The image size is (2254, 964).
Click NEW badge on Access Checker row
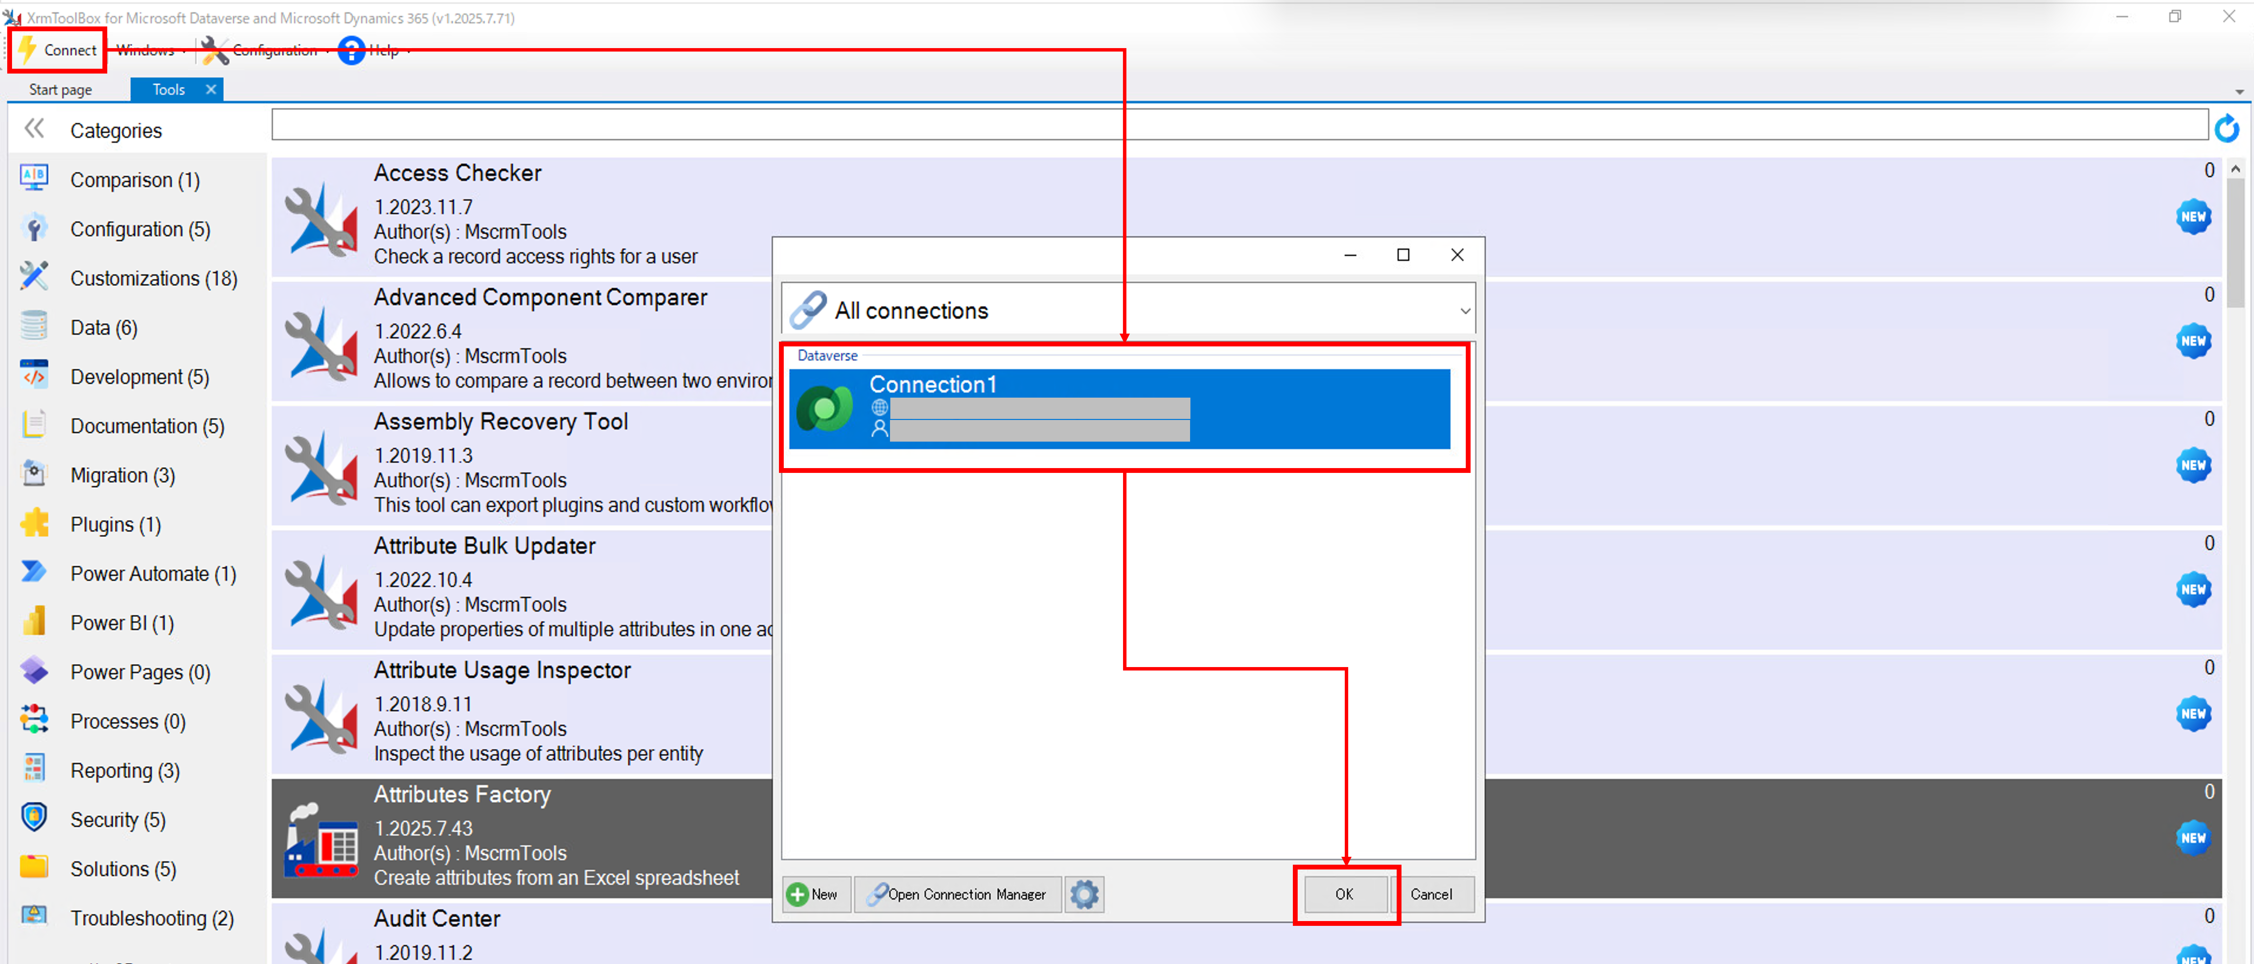tap(2193, 217)
